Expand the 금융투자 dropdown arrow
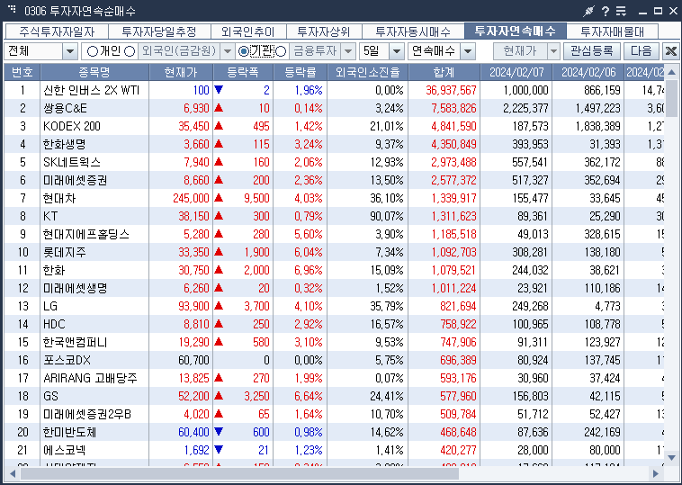Viewport: 682px width, 485px height. point(348,52)
